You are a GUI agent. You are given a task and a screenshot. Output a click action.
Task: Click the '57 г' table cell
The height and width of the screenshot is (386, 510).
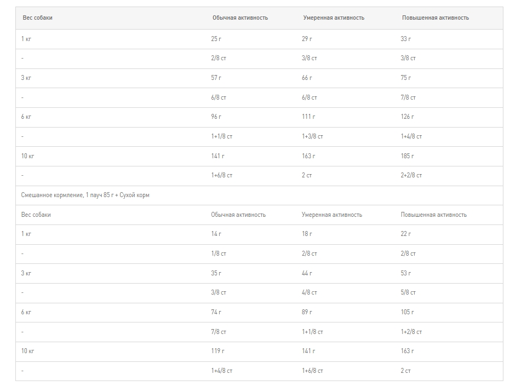coord(216,78)
